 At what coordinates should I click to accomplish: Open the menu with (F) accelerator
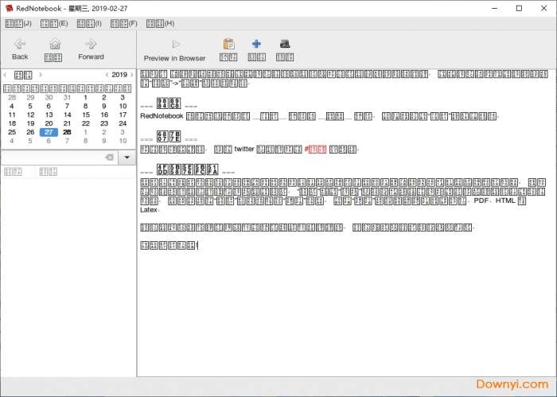coord(123,24)
